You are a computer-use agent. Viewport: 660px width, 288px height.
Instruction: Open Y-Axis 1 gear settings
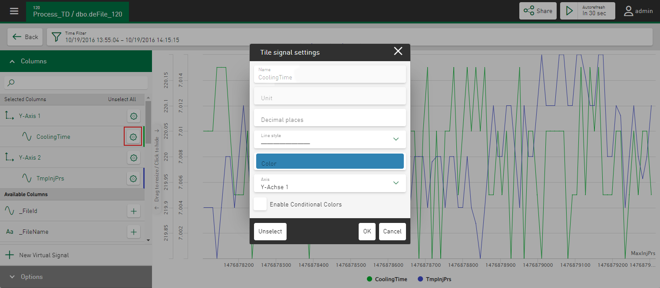[x=133, y=116]
